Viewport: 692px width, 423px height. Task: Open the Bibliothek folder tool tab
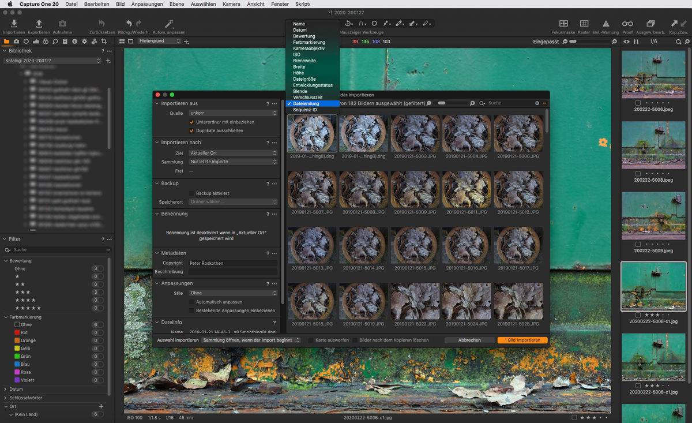click(6, 42)
